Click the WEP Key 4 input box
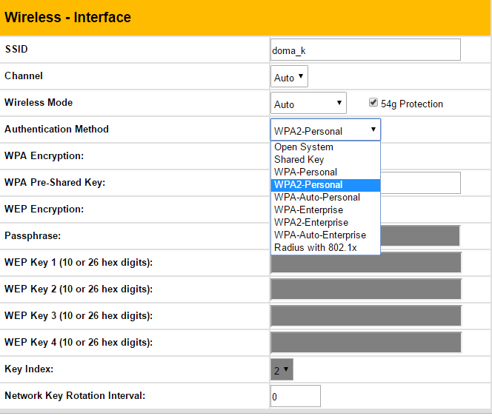Image resolution: width=492 pixels, height=416 pixels. [366, 343]
